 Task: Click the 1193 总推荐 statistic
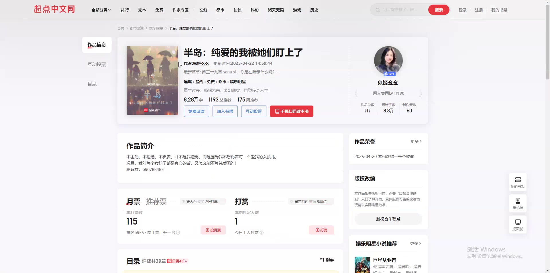click(x=220, y=100)
